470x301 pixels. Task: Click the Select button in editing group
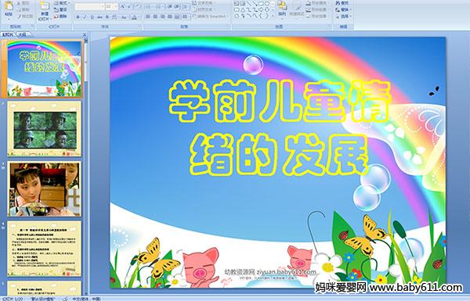pos(343,16)
